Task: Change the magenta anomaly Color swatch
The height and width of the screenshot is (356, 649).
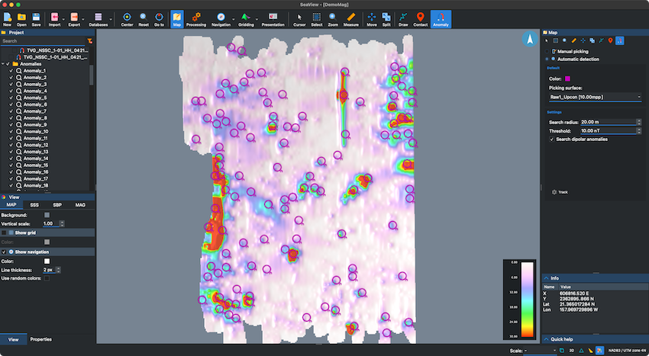Action: 567,79
